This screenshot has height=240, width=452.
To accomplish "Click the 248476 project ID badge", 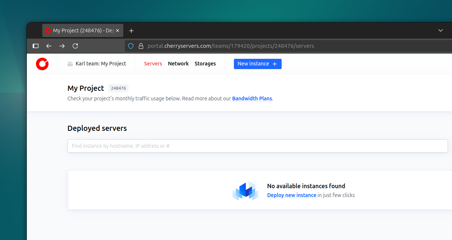I will click(119, 88).
